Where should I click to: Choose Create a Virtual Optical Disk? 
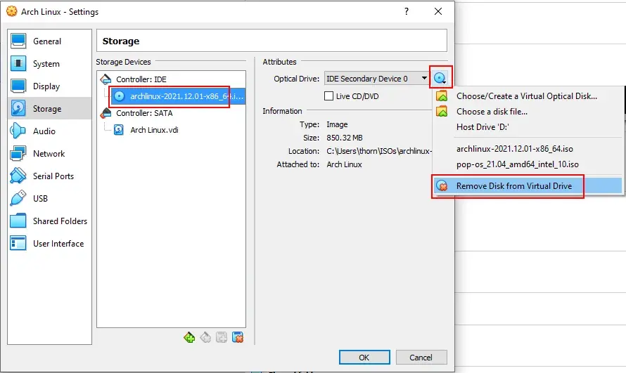pyautogui.click(x=527, y=96)
